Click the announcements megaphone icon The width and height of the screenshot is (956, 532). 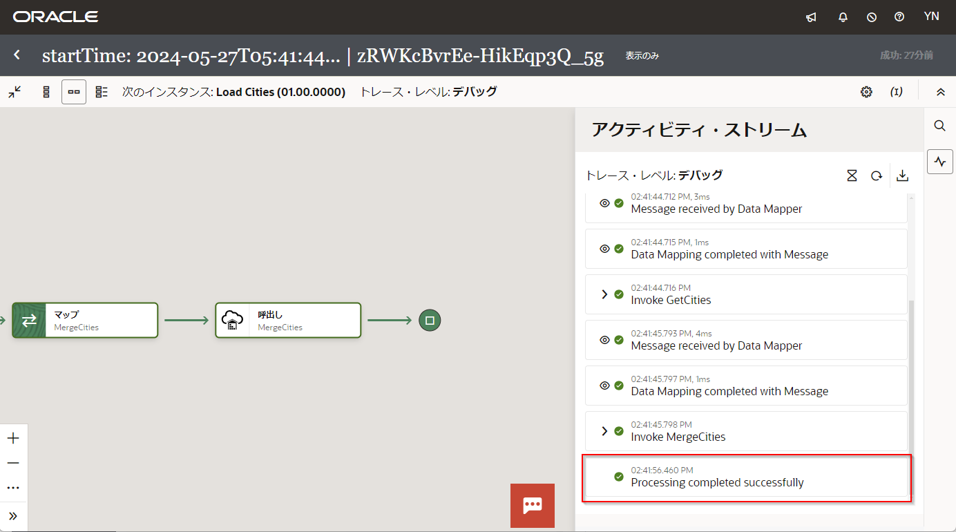pyautogui.click(x=812, y=17)
